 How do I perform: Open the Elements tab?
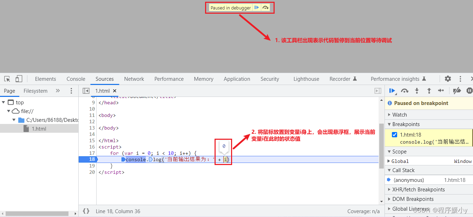45,79
